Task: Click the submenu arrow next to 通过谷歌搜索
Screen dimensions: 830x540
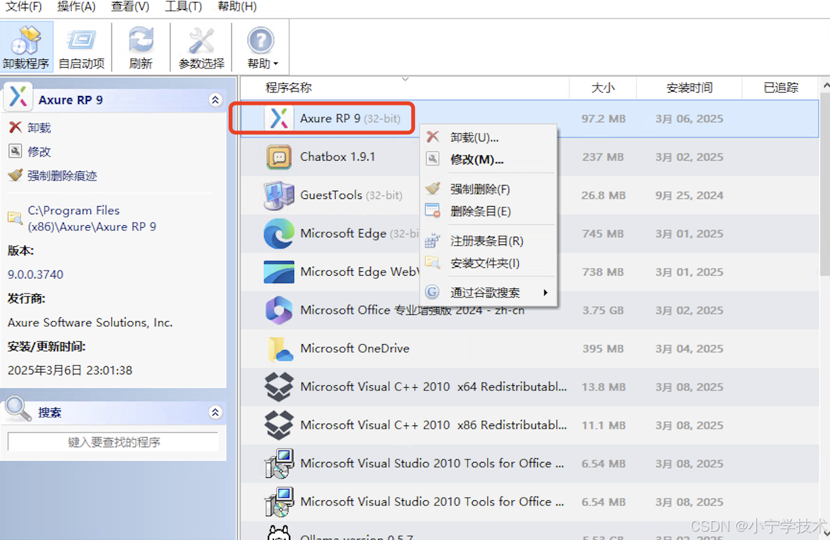Action: coord(546,292)
